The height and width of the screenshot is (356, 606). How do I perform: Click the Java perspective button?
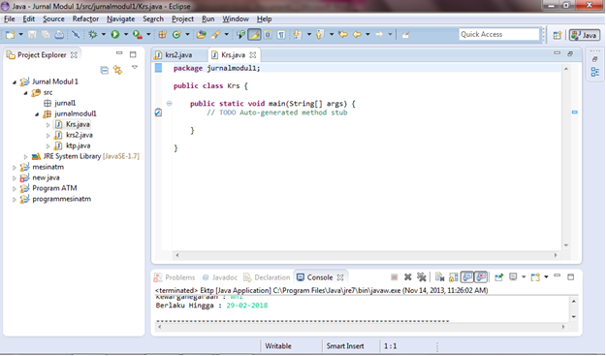click(585, 35)
